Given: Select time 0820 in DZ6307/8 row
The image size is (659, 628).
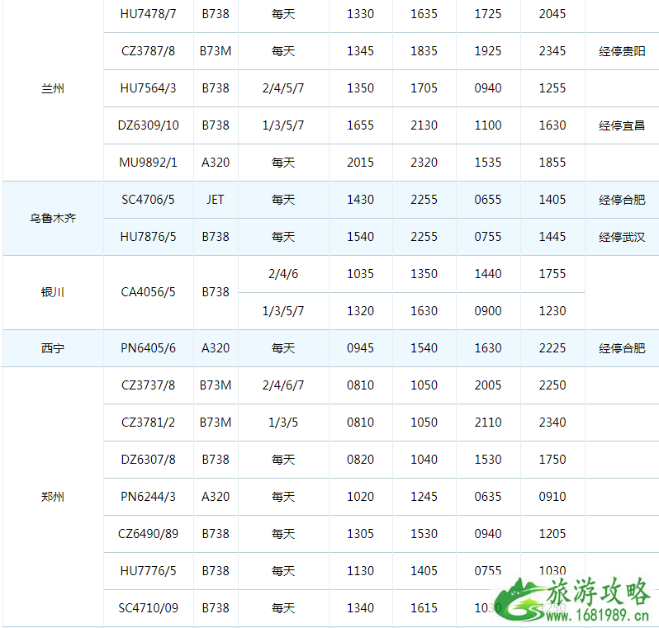Looking at the screenshot, I should point(360,460).
